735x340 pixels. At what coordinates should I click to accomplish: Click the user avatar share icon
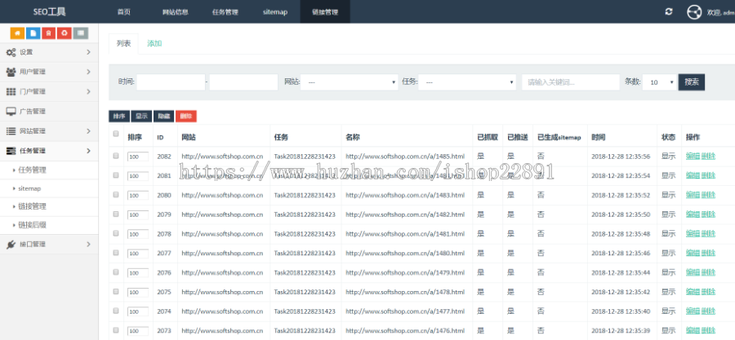tap(693, 12)
